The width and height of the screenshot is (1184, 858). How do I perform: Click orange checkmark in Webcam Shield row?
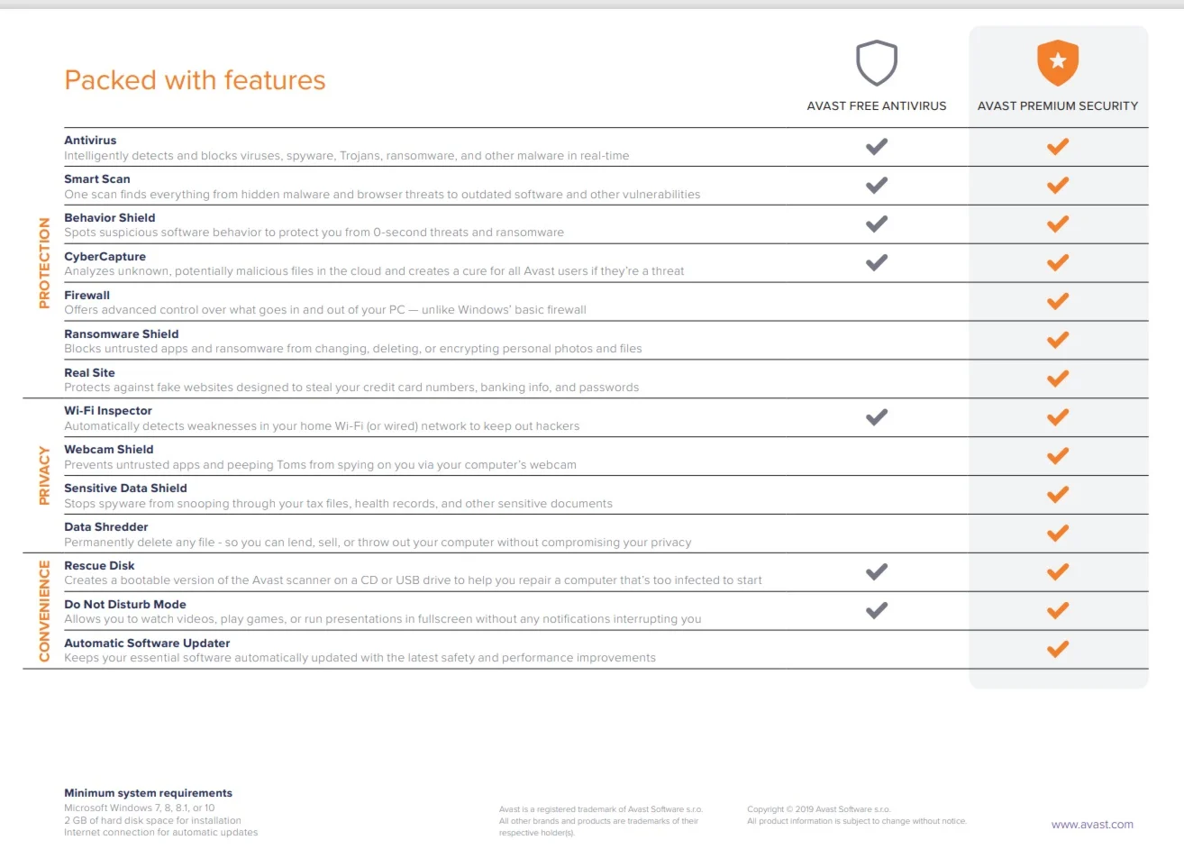(x=1058, y=456)
